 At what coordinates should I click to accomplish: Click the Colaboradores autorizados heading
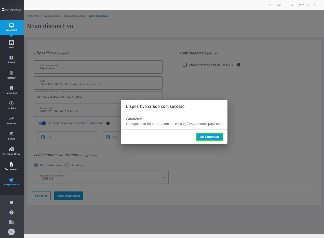point(57,155)
